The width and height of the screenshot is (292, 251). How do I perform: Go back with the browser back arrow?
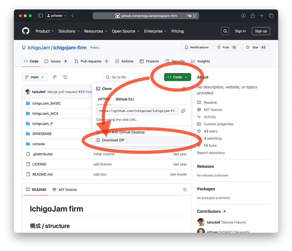pos(72,16)
